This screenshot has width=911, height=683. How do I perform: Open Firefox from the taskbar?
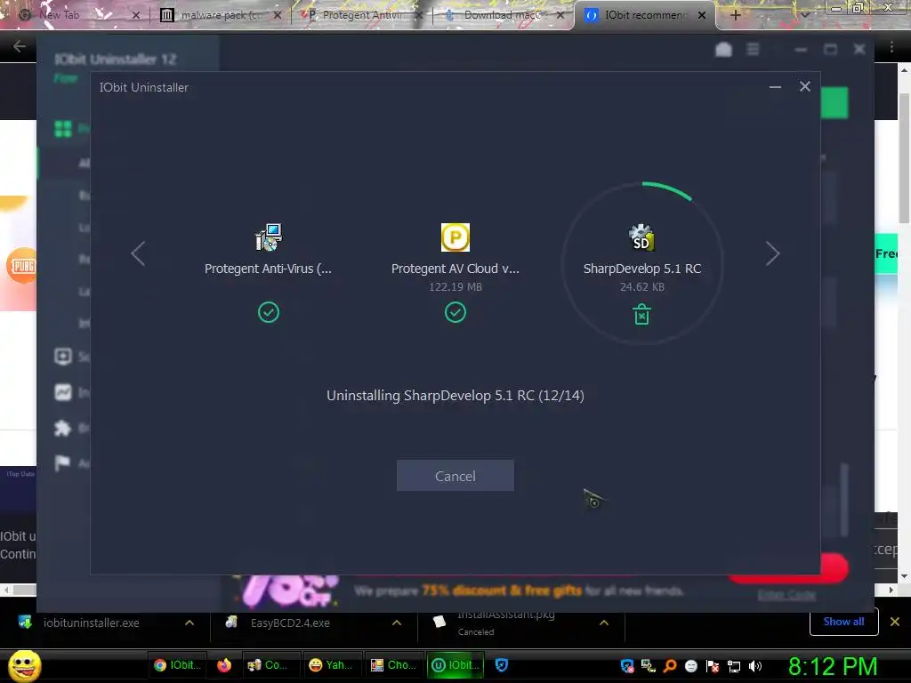(x=223, y=665)
